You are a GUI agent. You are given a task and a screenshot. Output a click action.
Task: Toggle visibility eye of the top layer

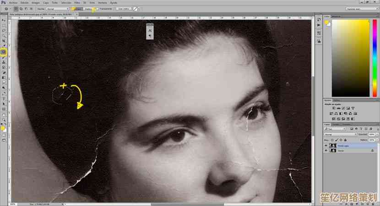[326, 145]
